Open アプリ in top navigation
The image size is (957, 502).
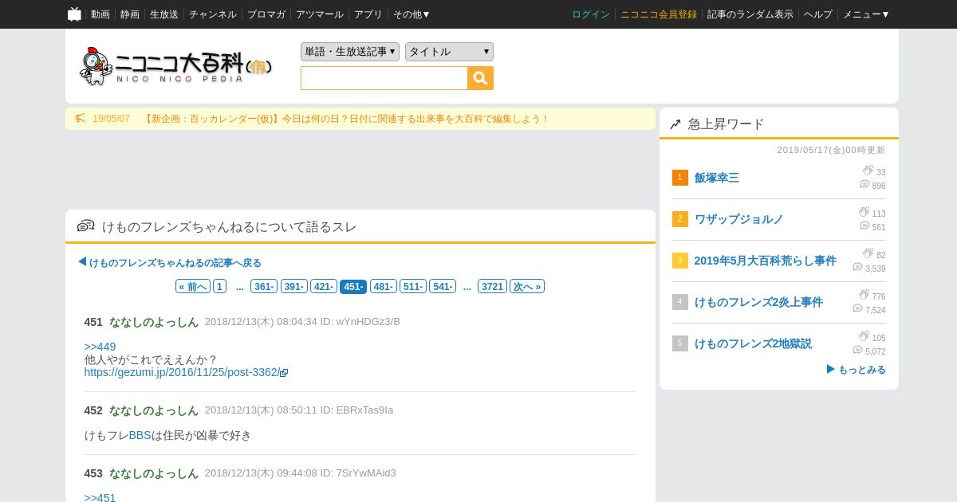(x=368, y=14)
